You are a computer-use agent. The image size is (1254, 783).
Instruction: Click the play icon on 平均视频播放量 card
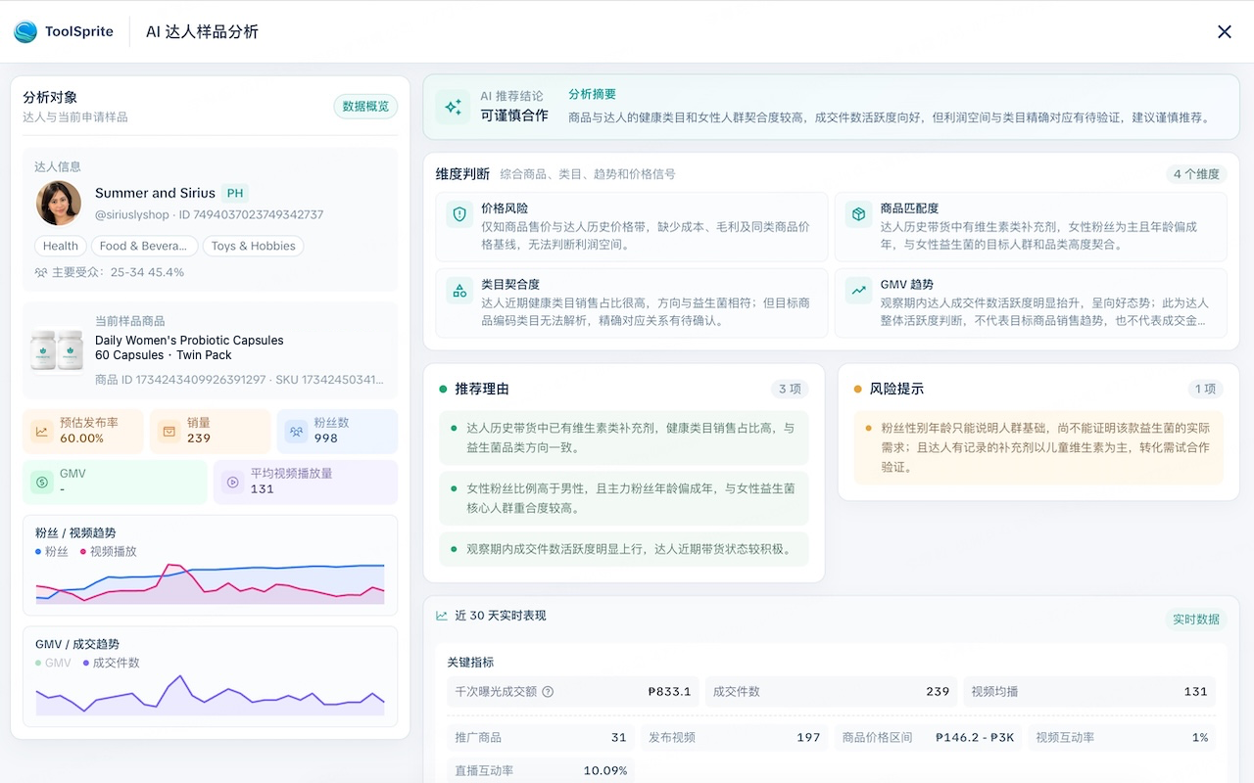[x=232, y=482]
